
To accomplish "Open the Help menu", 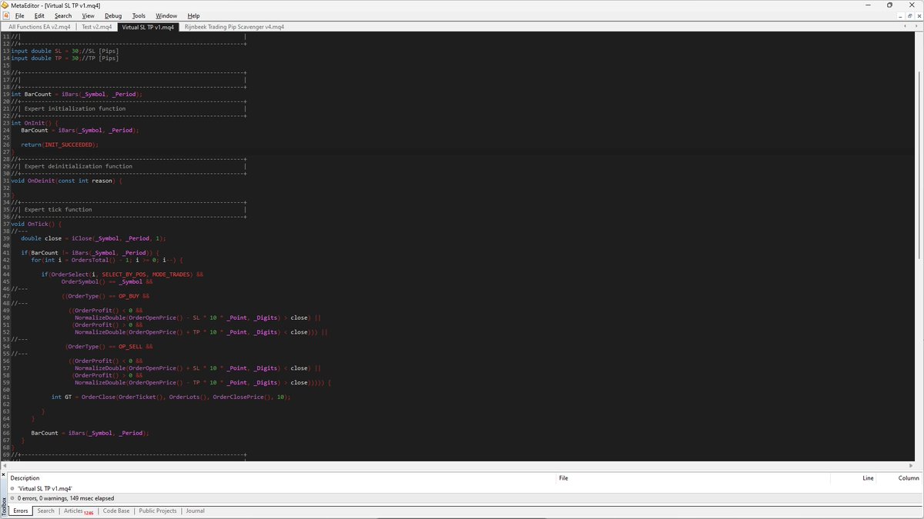I will pos(193,15).
